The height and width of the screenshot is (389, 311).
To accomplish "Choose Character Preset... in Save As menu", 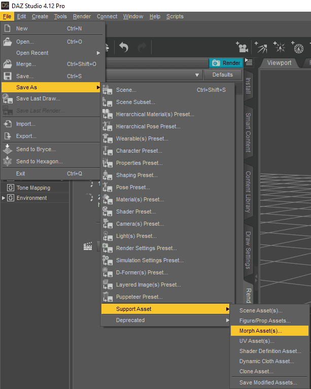I will click(139, 151).
